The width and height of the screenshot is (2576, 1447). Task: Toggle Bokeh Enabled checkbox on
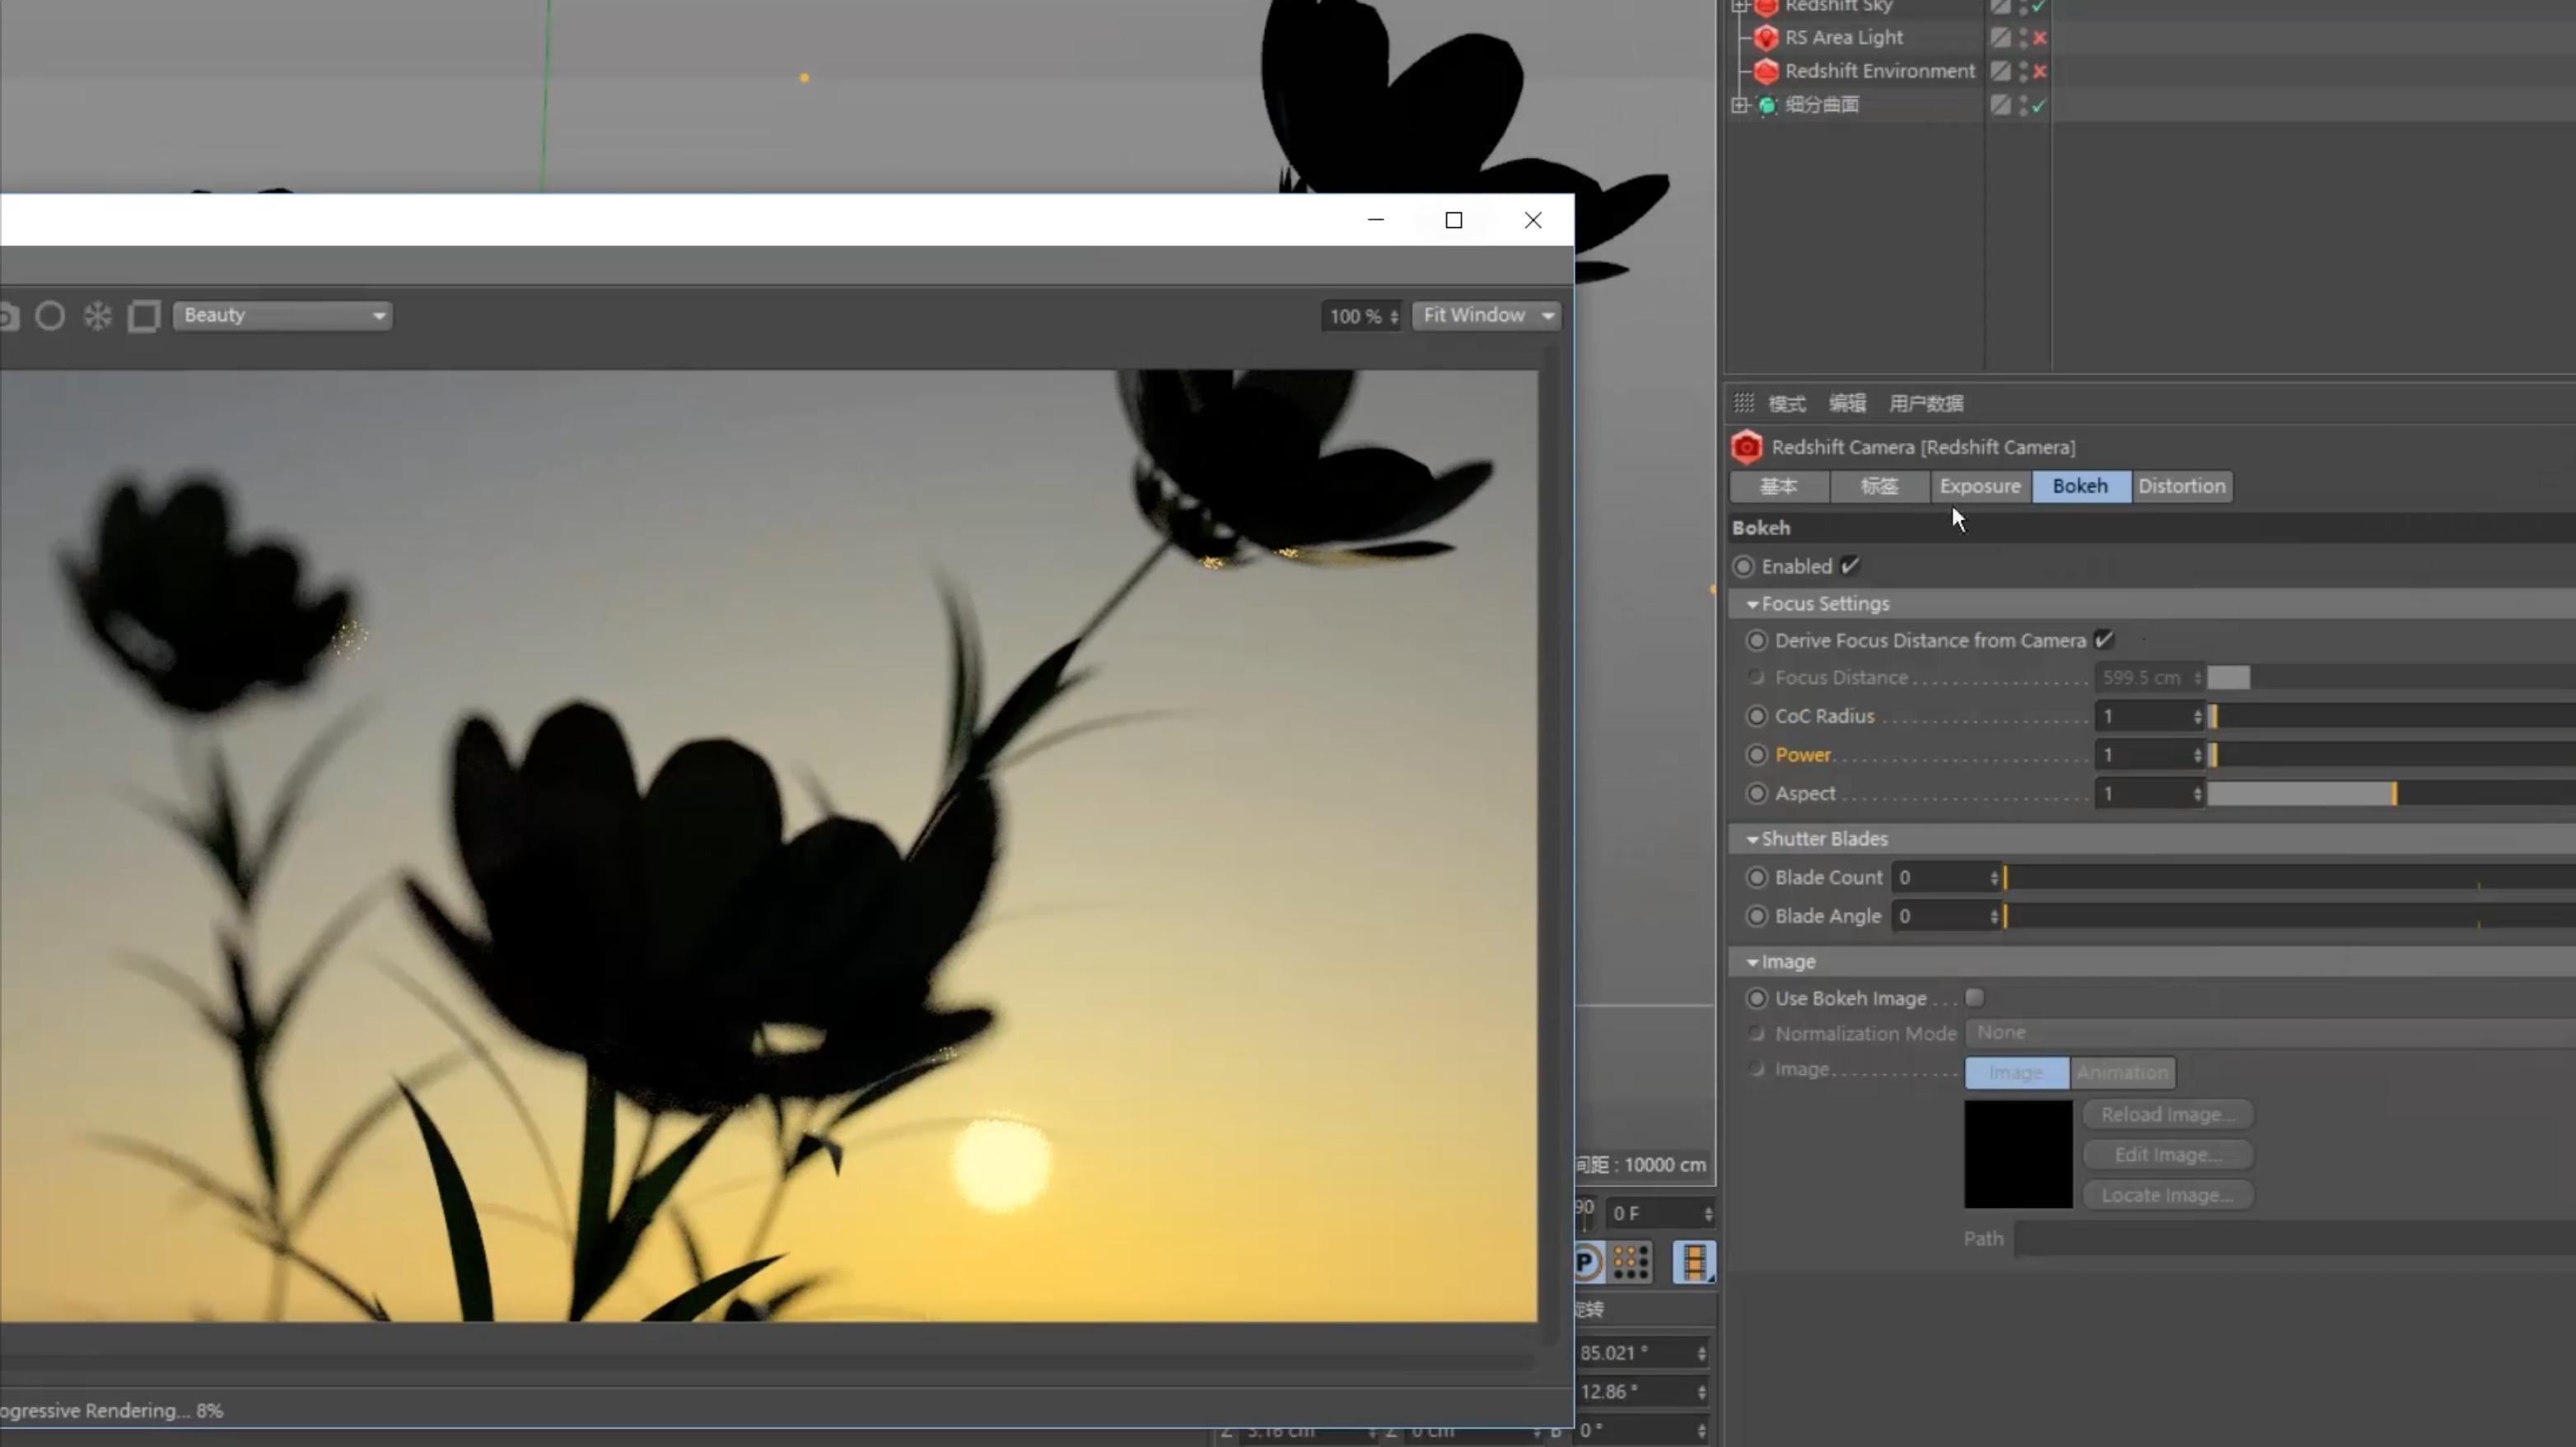(1850, 565)
